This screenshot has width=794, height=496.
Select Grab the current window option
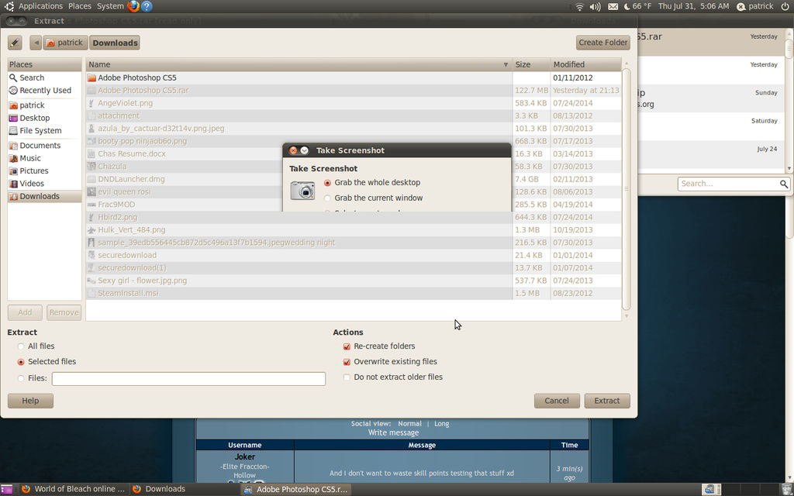coord(328,198)
